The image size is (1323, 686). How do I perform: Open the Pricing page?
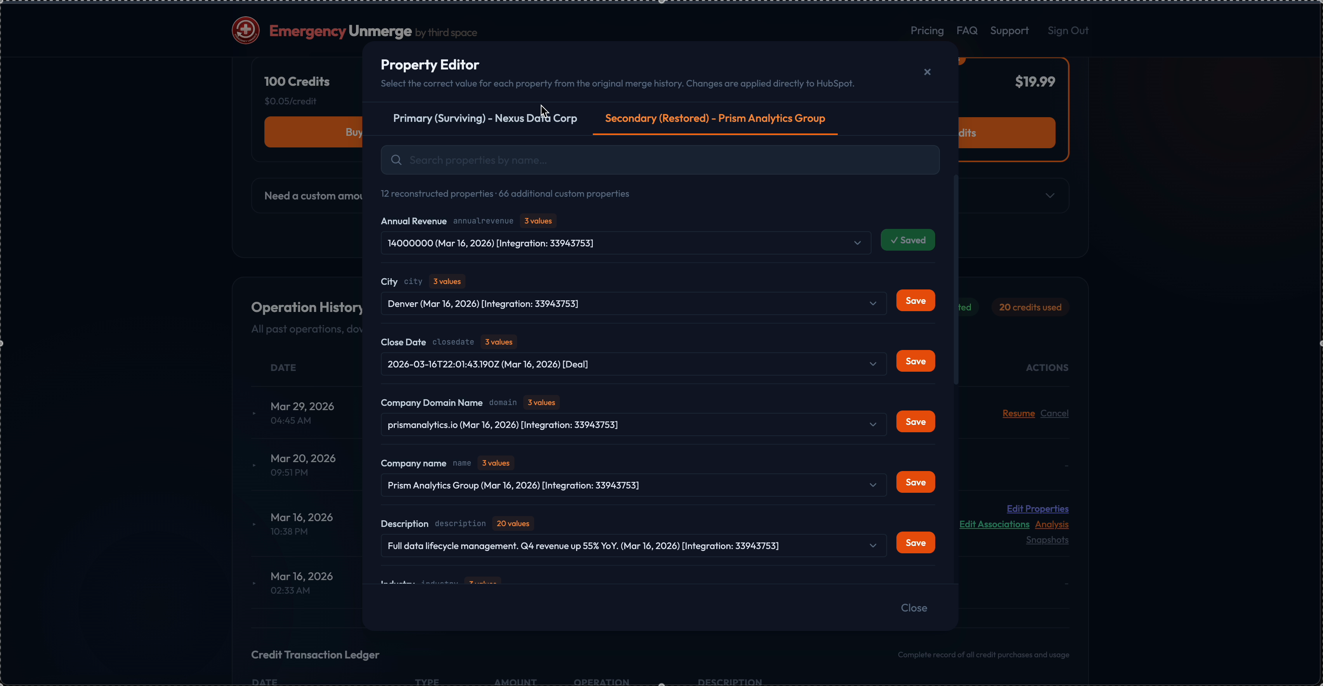click(x=927, y=31)
